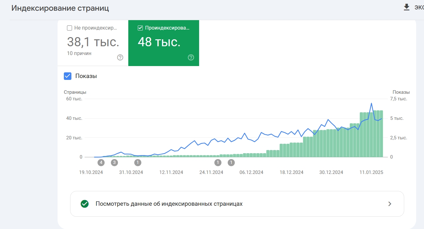Click marker 1 above the 31.10.2024 date
The height and width of the screenshot is (229, 424).
tap(138, 163)
